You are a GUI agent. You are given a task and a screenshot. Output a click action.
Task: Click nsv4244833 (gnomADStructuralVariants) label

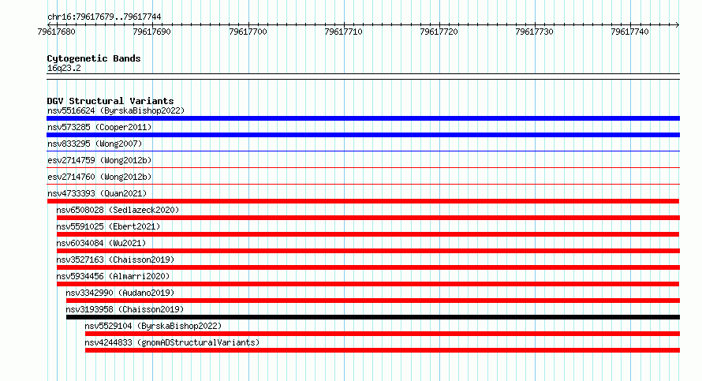[x=172, y=342]
